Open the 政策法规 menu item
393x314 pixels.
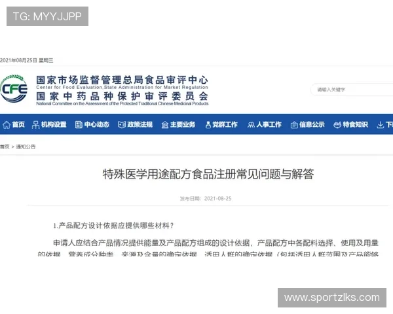click(x=140, y=124)
